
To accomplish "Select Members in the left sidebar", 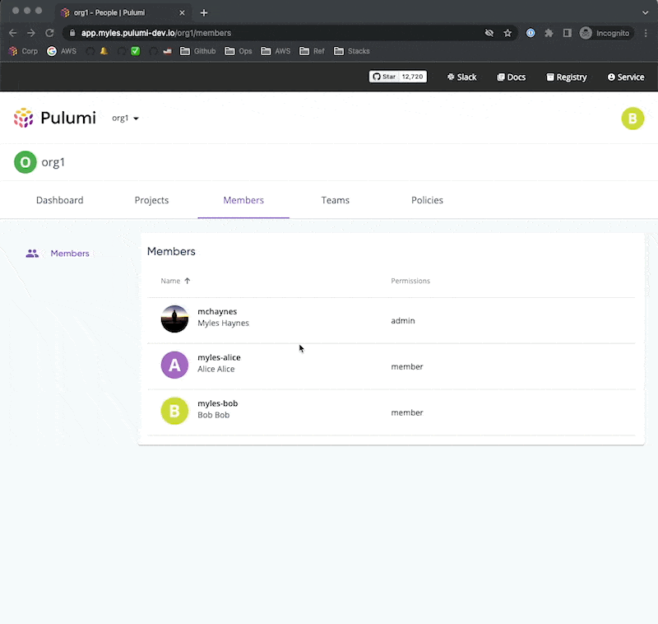I will point(70,254).
